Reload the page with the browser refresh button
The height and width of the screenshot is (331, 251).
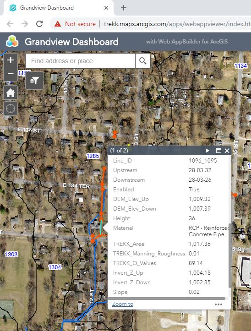click(x=39, y=24)
